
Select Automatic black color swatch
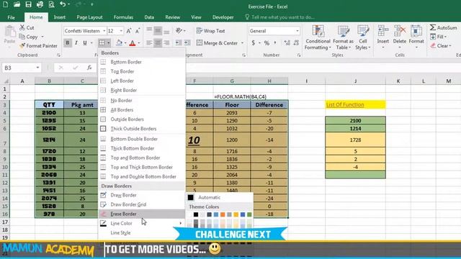(x=190, y=197)
